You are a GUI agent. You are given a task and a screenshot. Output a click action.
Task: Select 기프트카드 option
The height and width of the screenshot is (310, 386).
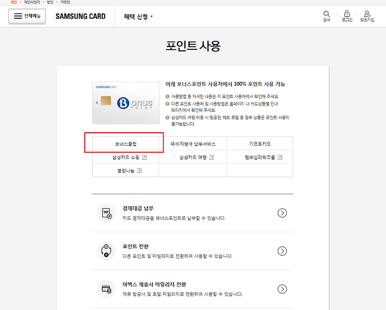[259, 144]
